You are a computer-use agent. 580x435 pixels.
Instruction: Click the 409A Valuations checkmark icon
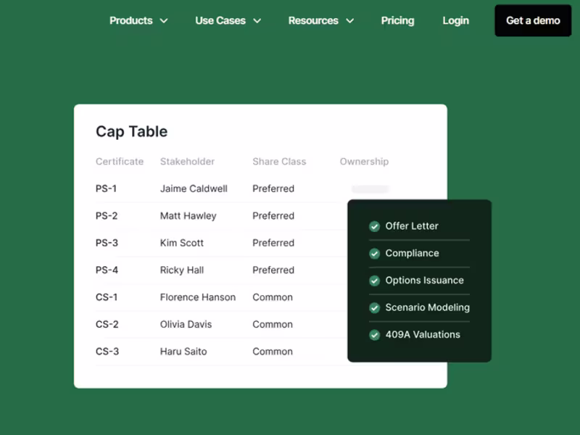tap(374, 335)
